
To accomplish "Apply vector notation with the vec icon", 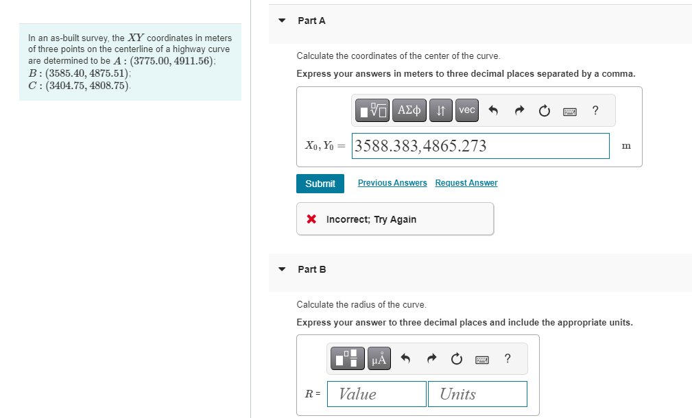I will tap(466, 110).
